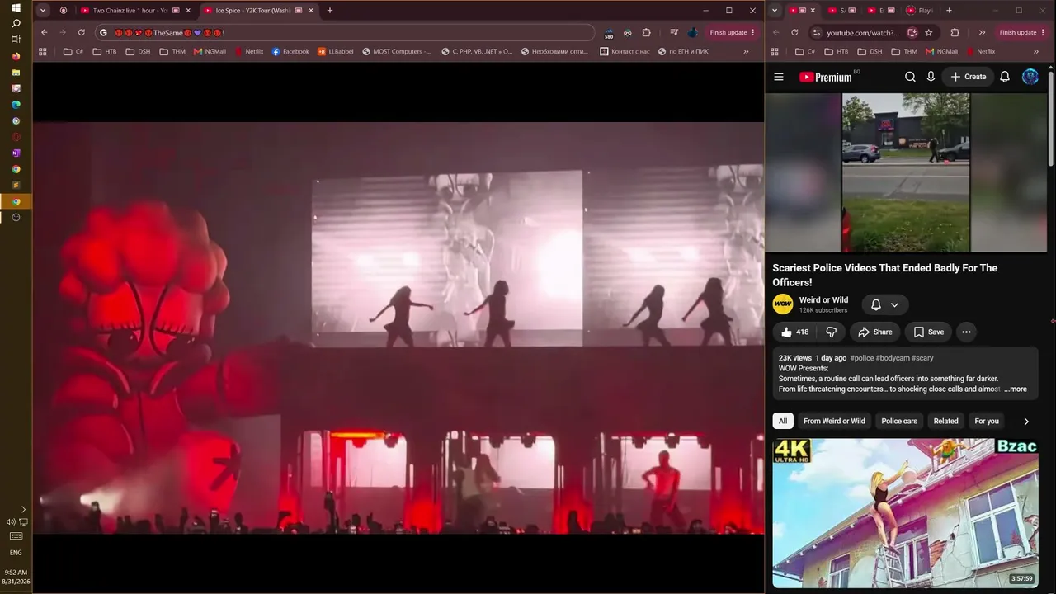Click YouTube Create button
Viewport: 1056px width, 594px height.
[968, 77]
